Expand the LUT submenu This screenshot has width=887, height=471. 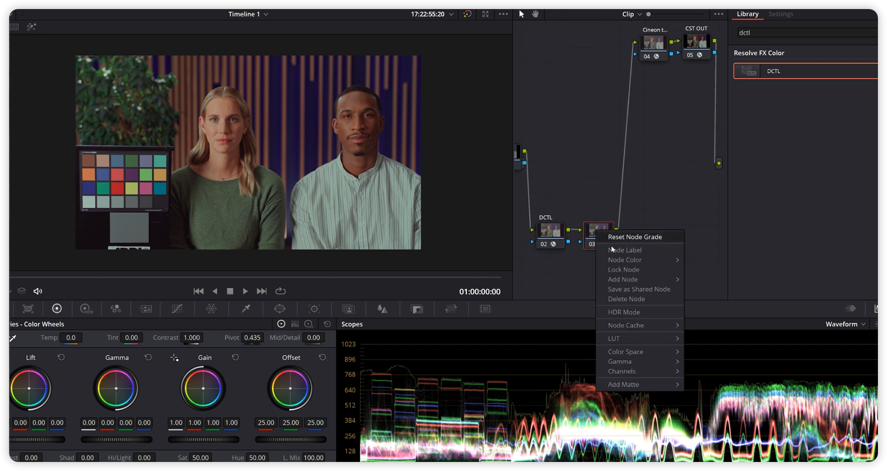click(640, 338)
